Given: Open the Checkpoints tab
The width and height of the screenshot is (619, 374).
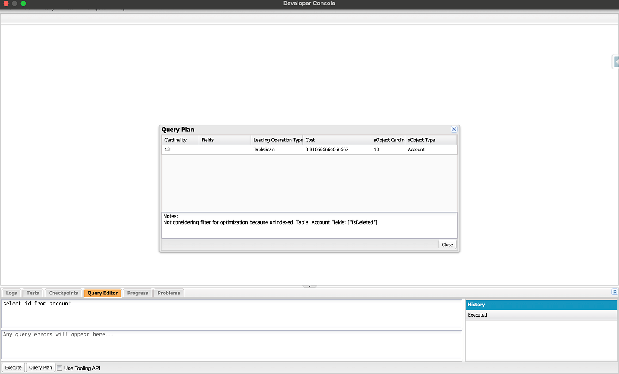Looking at the screenshot, I should pyautogui.click(x=63, y=293).
